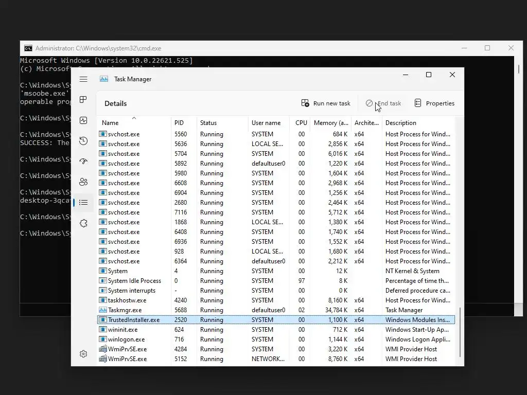Click the System interrupts row name
The image size is (527, 395).
(131, 291)
